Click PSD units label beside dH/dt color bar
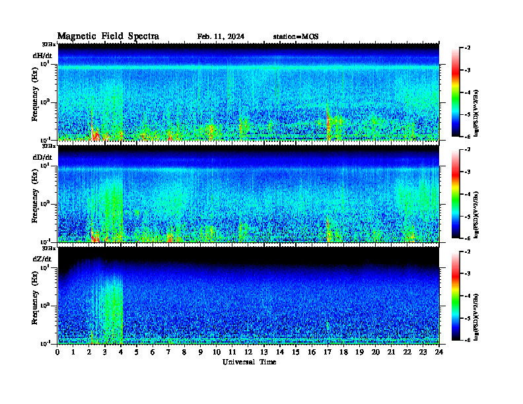 (x=476, y=113)
